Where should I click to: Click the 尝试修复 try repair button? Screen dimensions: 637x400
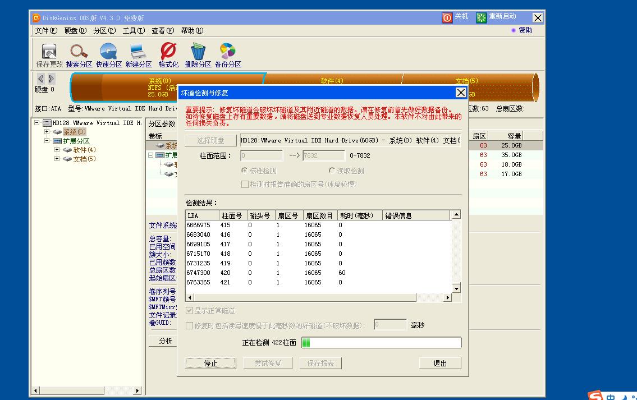click(268, 363)
